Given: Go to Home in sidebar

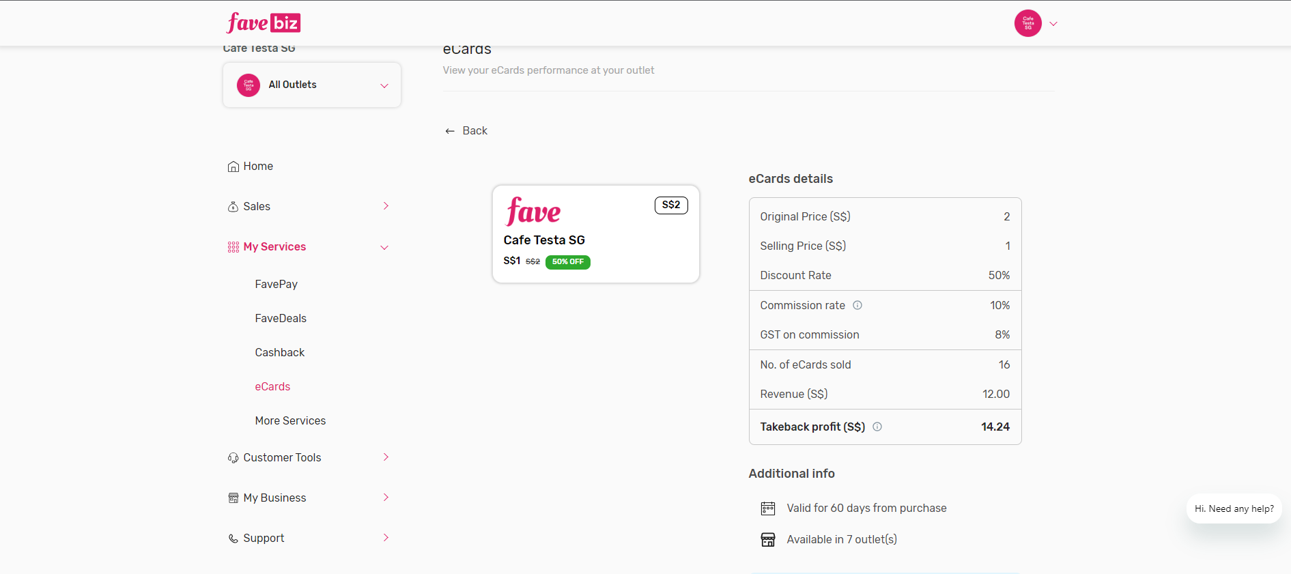Looking at the screenshot, I should pos(258,167).
